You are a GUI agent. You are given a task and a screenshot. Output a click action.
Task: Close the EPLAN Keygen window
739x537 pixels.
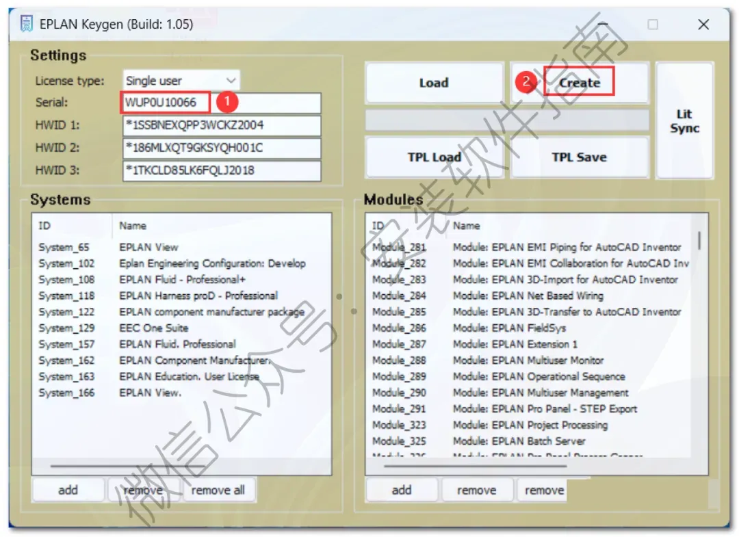tap(703, 24)
